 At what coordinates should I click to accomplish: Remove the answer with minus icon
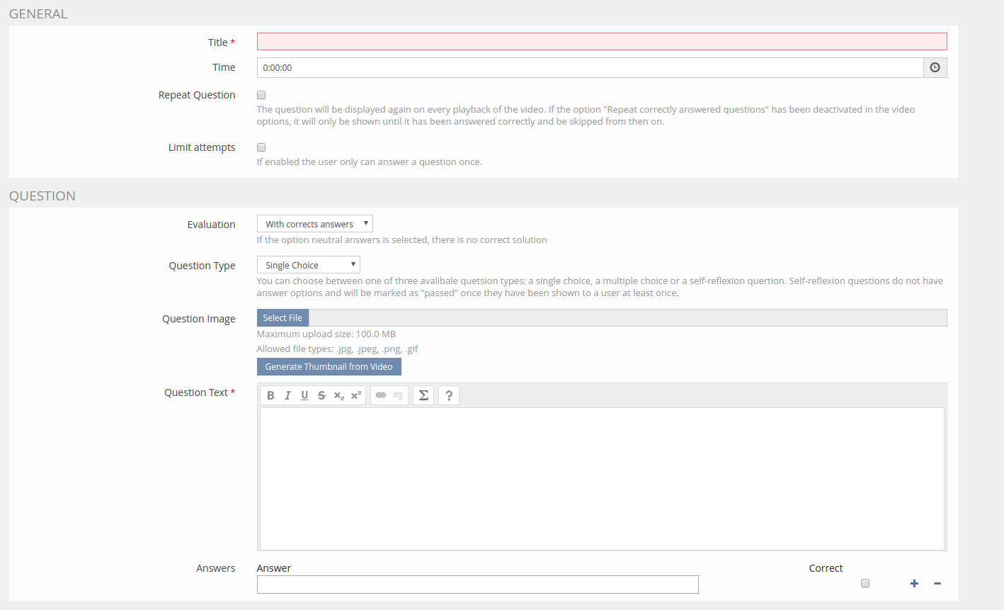(937, 583)
